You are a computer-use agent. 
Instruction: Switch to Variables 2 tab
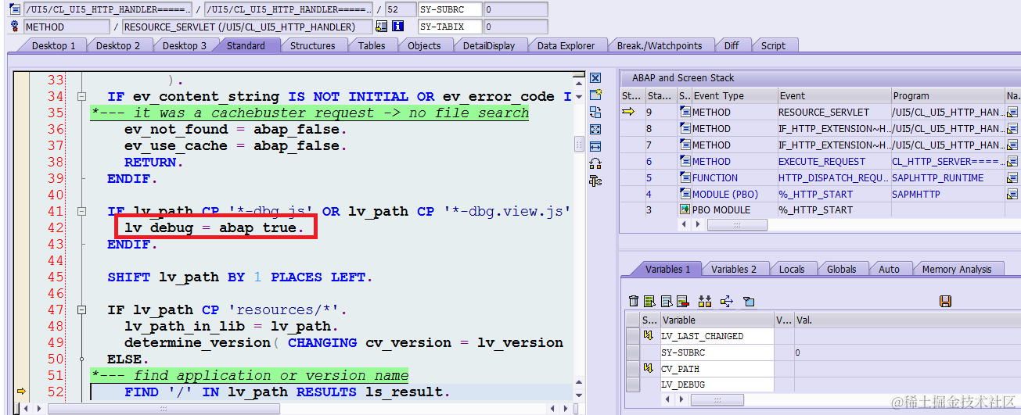[x=734, y=269]
